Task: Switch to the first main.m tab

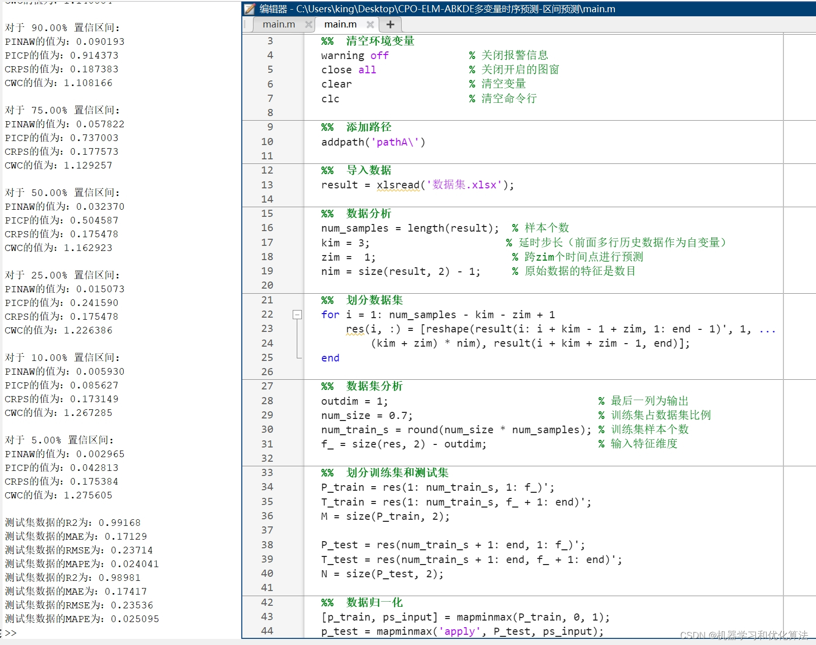Action: point(279,24)
